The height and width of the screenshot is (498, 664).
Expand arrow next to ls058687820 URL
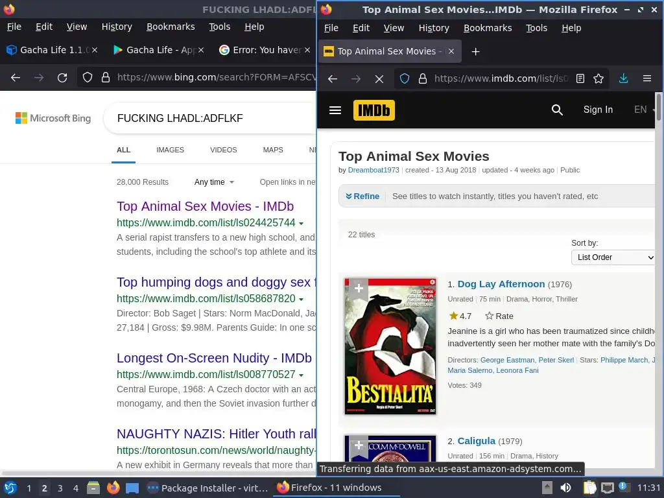click(x=301, y=299)
